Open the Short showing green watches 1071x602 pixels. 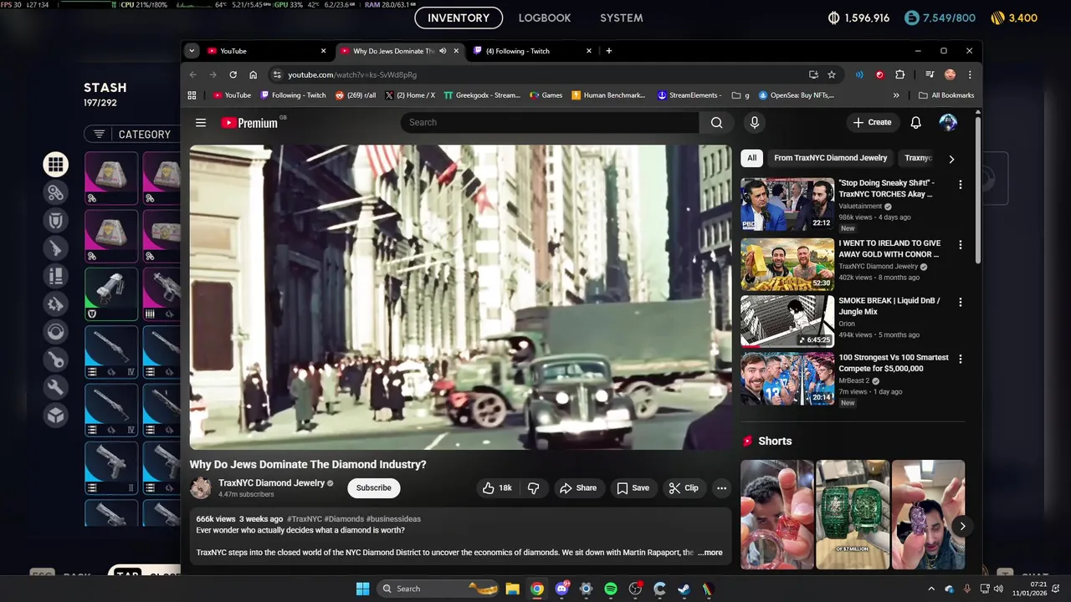click(x=853, y=514)
